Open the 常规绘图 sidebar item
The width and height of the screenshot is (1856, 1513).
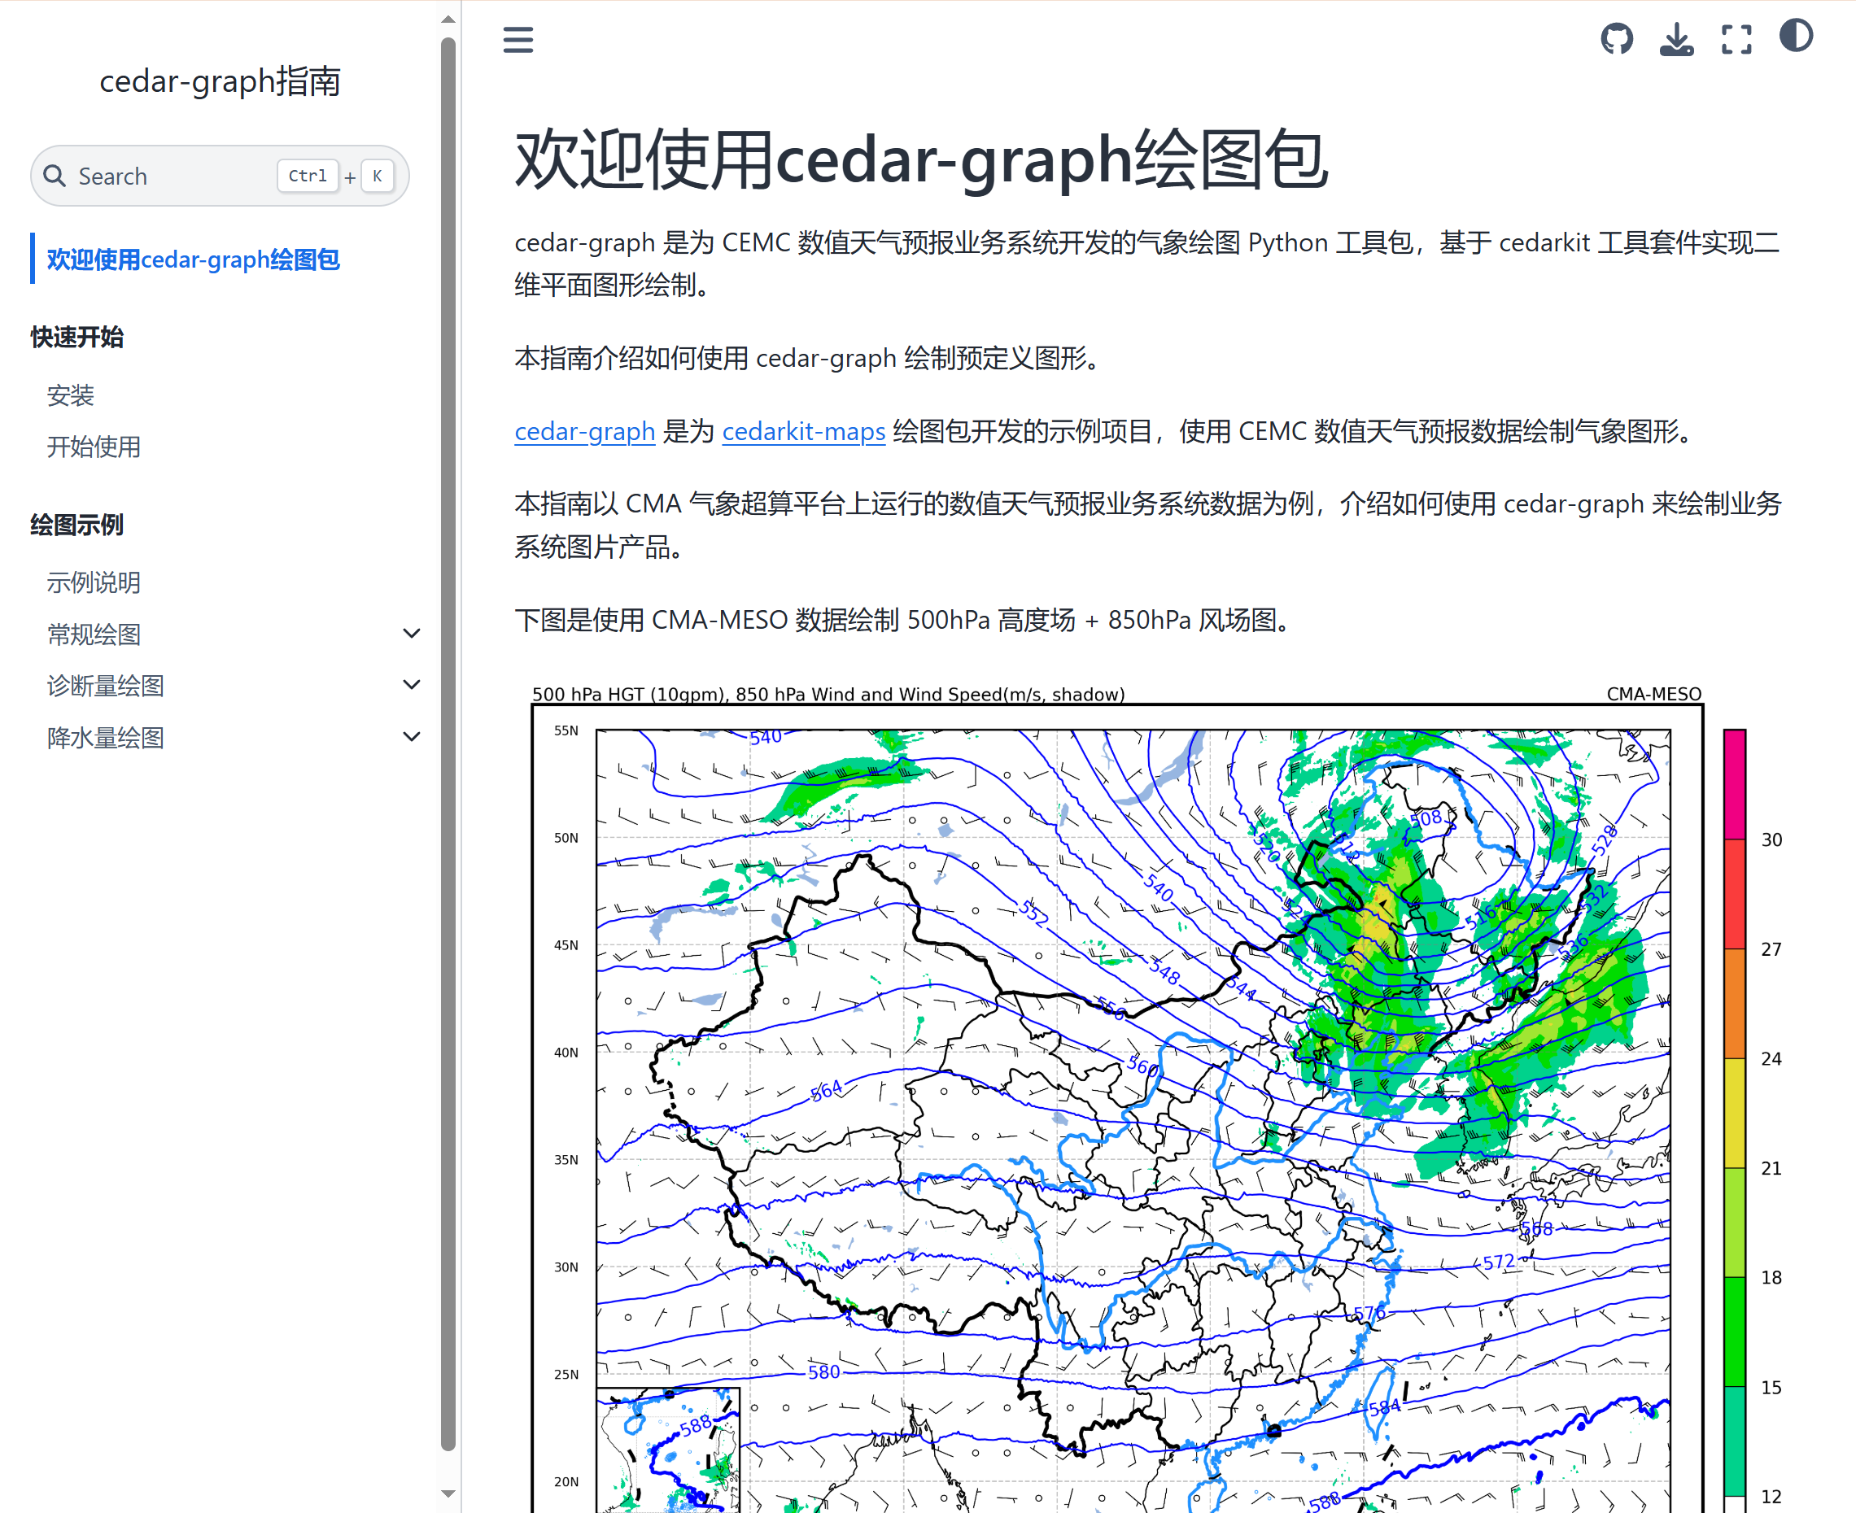[x=94, y=634]
